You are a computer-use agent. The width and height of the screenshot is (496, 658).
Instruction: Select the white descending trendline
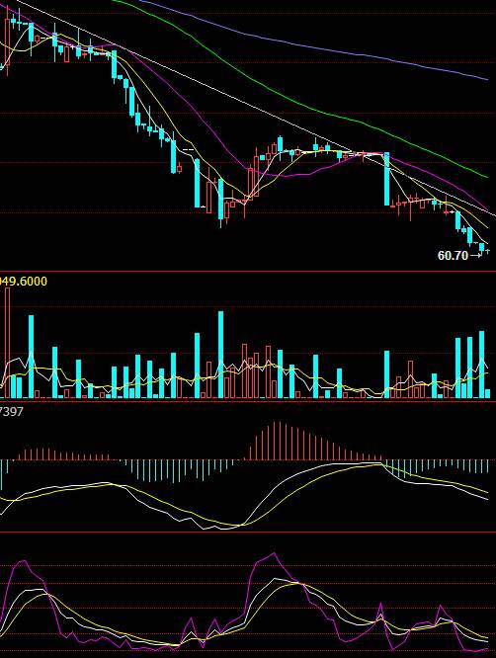point(252,109)
